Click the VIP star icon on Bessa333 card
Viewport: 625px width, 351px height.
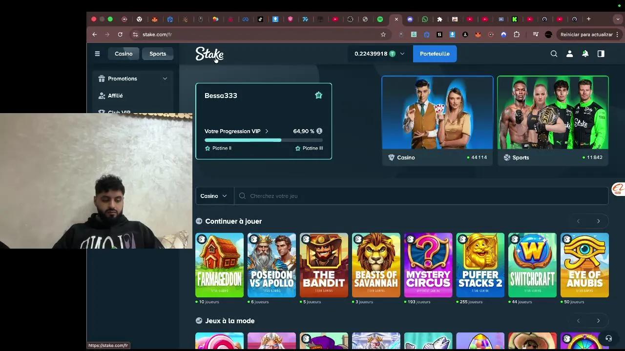[x=318, y=95]
